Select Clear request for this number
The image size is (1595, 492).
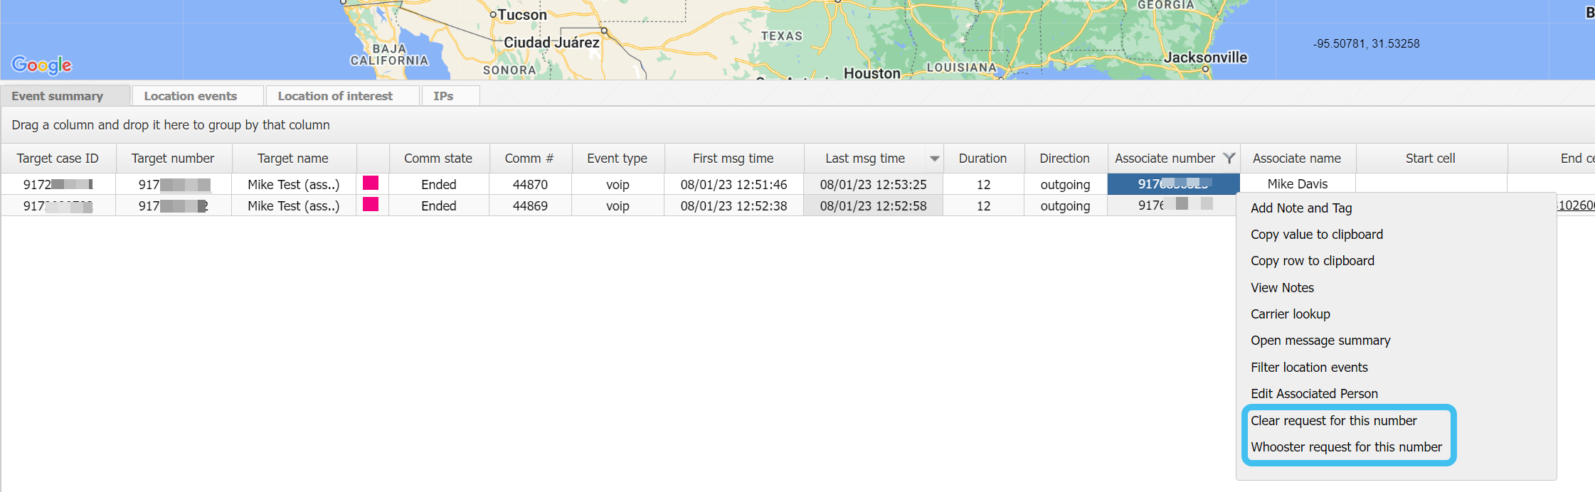point(1334,421)
